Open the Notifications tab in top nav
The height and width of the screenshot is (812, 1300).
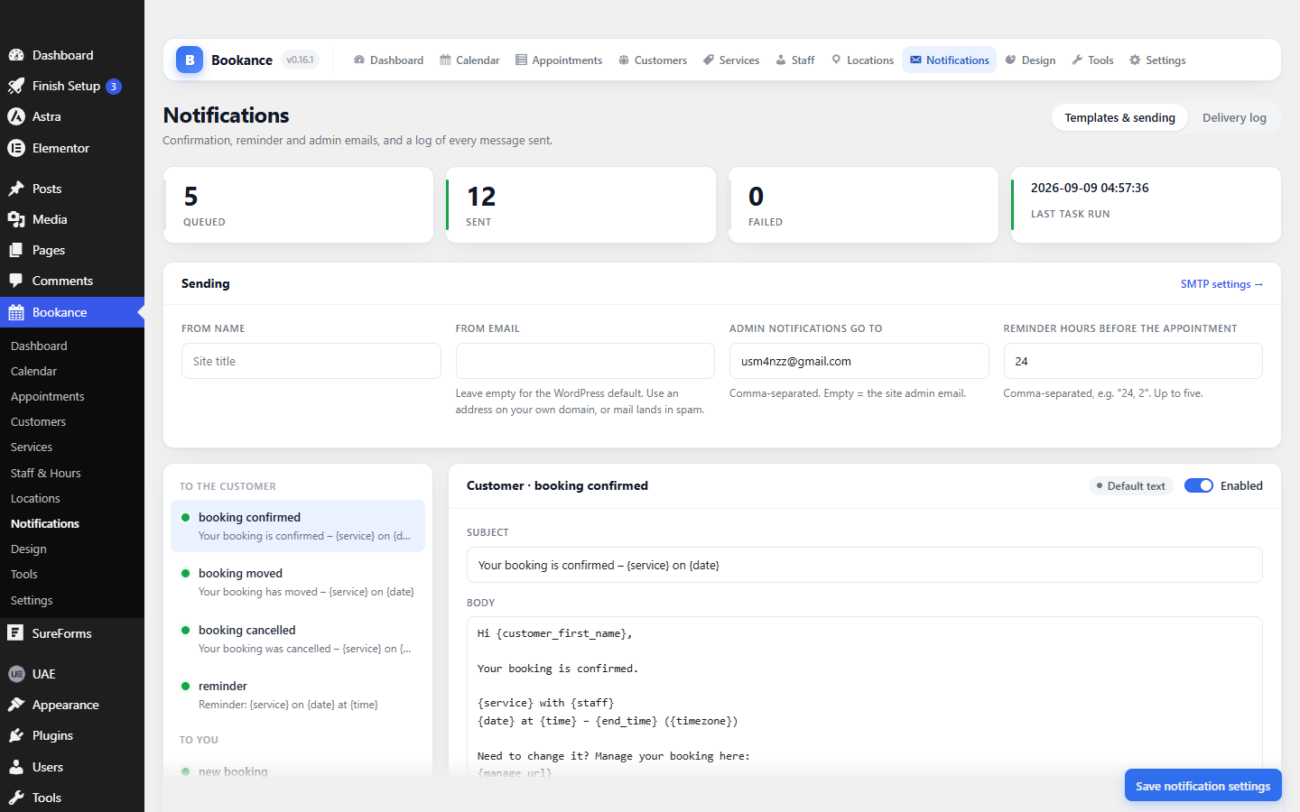point(949,60)
